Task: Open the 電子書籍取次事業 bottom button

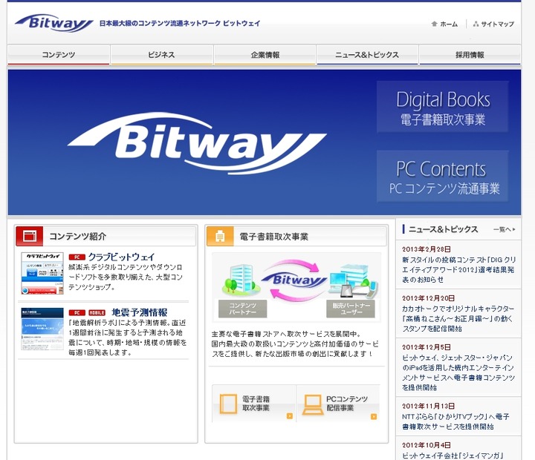Action: pyautogui.click(x=254, y=404)
